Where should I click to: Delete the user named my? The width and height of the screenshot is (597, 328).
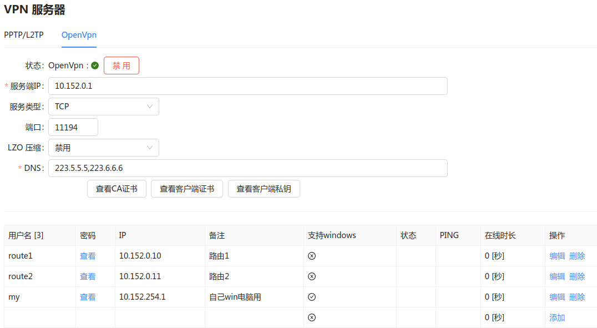577,297
